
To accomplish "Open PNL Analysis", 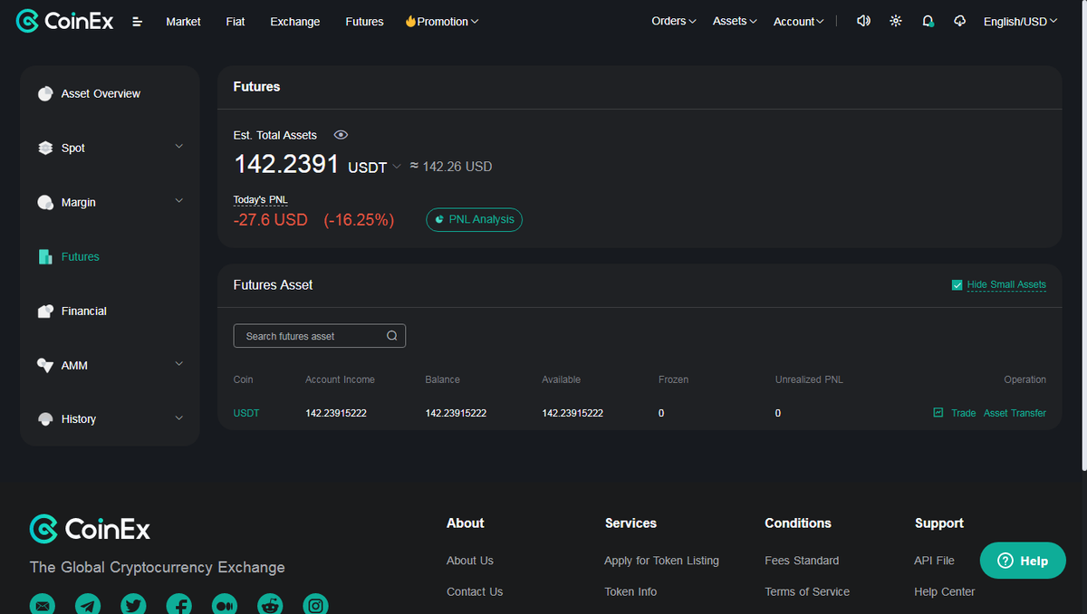I will point(474,219).
